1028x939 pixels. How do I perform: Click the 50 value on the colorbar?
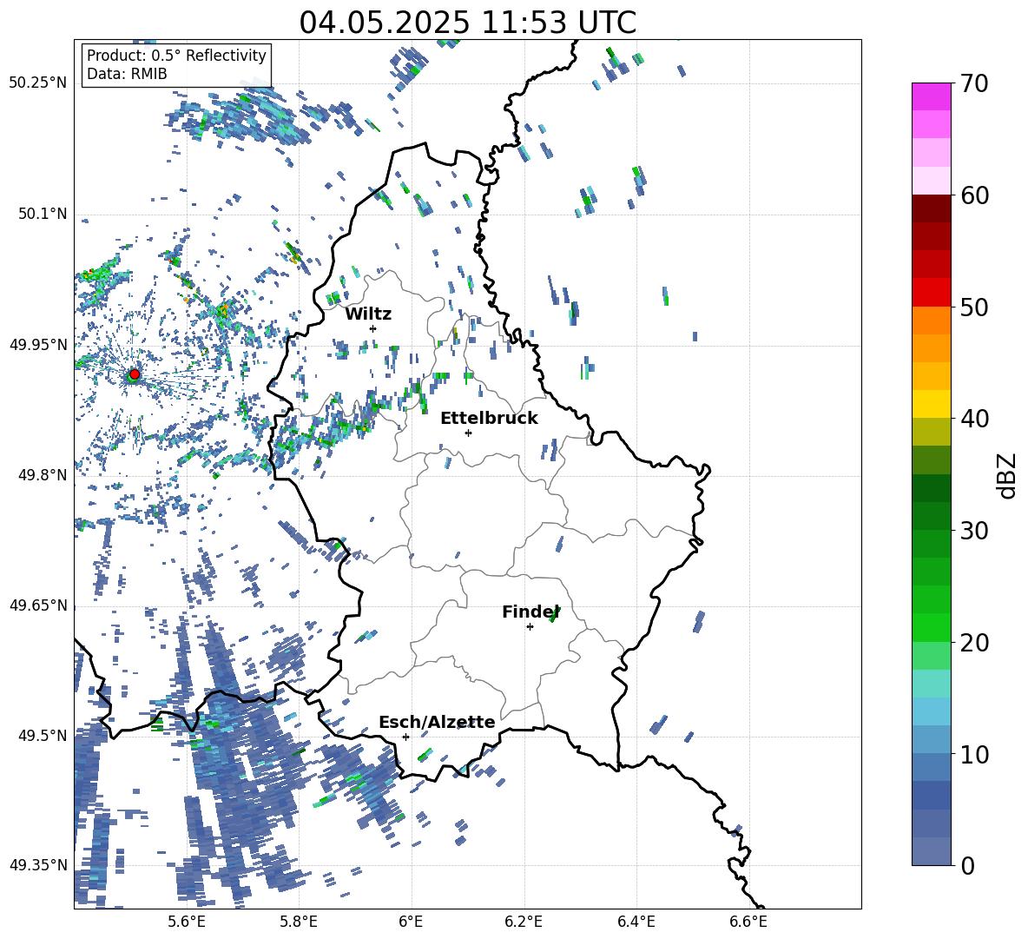click(x=973, y=307)
